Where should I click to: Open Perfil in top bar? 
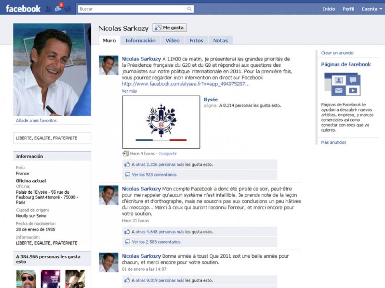(348, 9)
